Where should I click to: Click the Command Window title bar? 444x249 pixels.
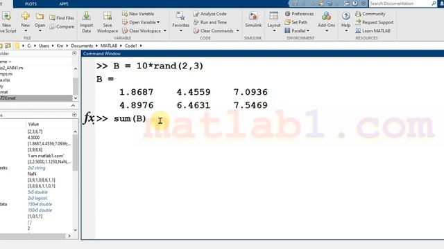pos(262,53)
